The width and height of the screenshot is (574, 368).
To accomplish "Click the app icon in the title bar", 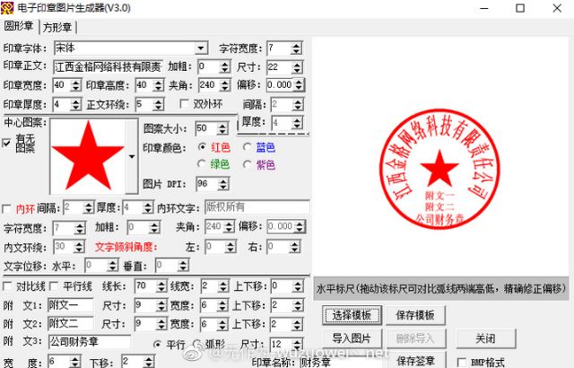I will [x=7, y=8].
